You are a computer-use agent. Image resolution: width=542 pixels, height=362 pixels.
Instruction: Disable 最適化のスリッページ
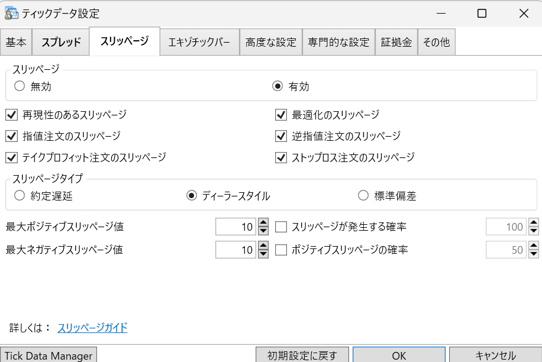[280, 115]
